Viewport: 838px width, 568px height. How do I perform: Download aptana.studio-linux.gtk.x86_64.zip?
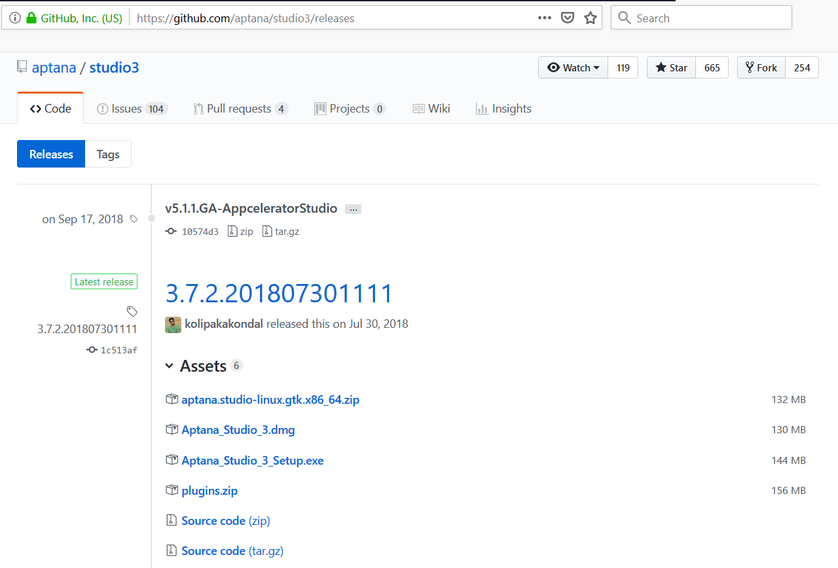[270, 399]
